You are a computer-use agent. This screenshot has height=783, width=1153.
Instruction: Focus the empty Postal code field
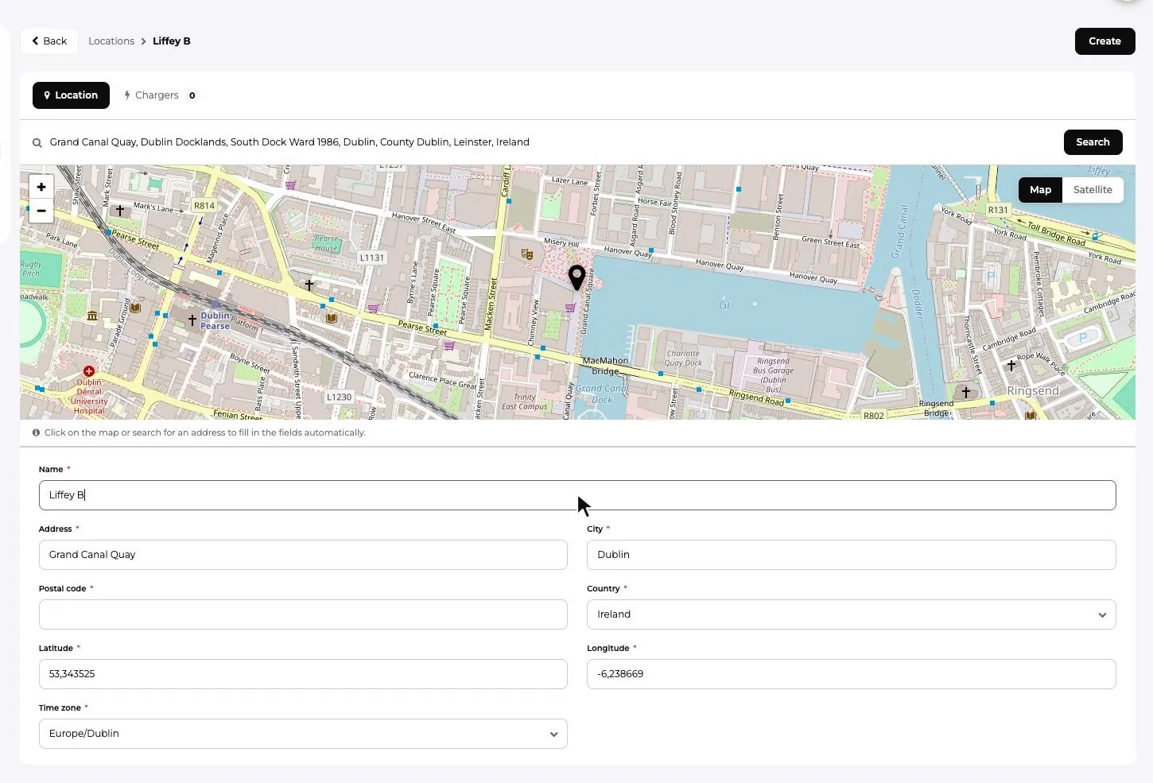click(303, 614)
